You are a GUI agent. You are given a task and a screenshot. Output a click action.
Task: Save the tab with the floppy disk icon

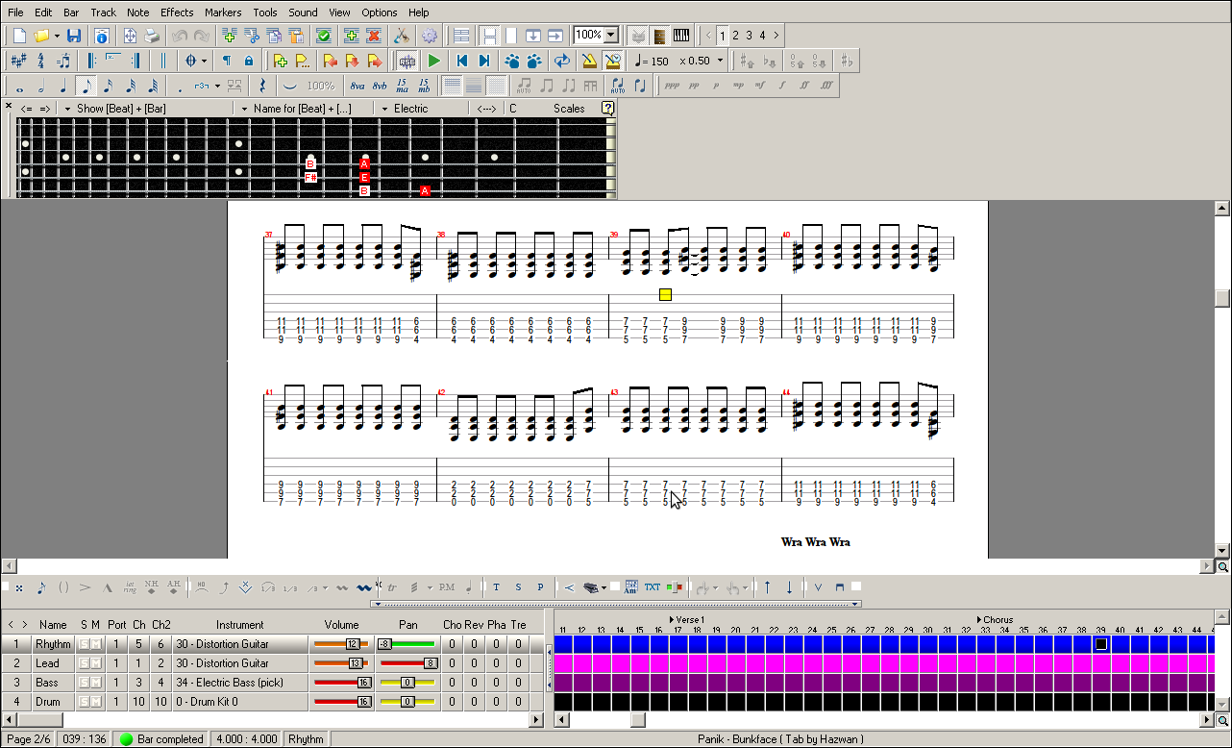point(74,36)
